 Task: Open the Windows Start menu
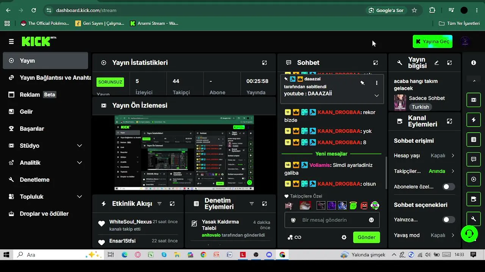(6, 255)
